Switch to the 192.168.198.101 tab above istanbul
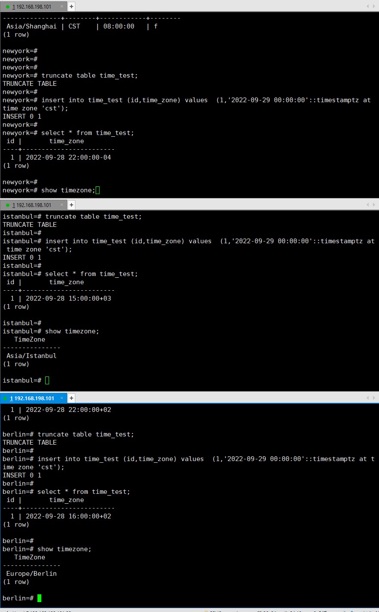The image size is (379, 612). tap(31, 205)
